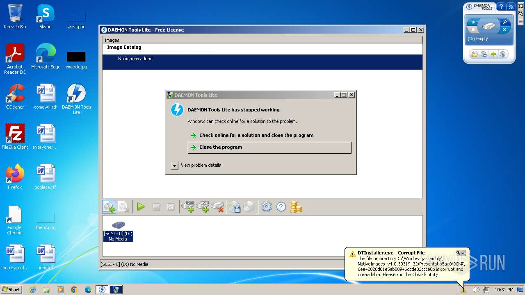This screenshot has height=295, width=525.
Task: Select the Skype desktop shortcut
Action: [x=46, y=16]
